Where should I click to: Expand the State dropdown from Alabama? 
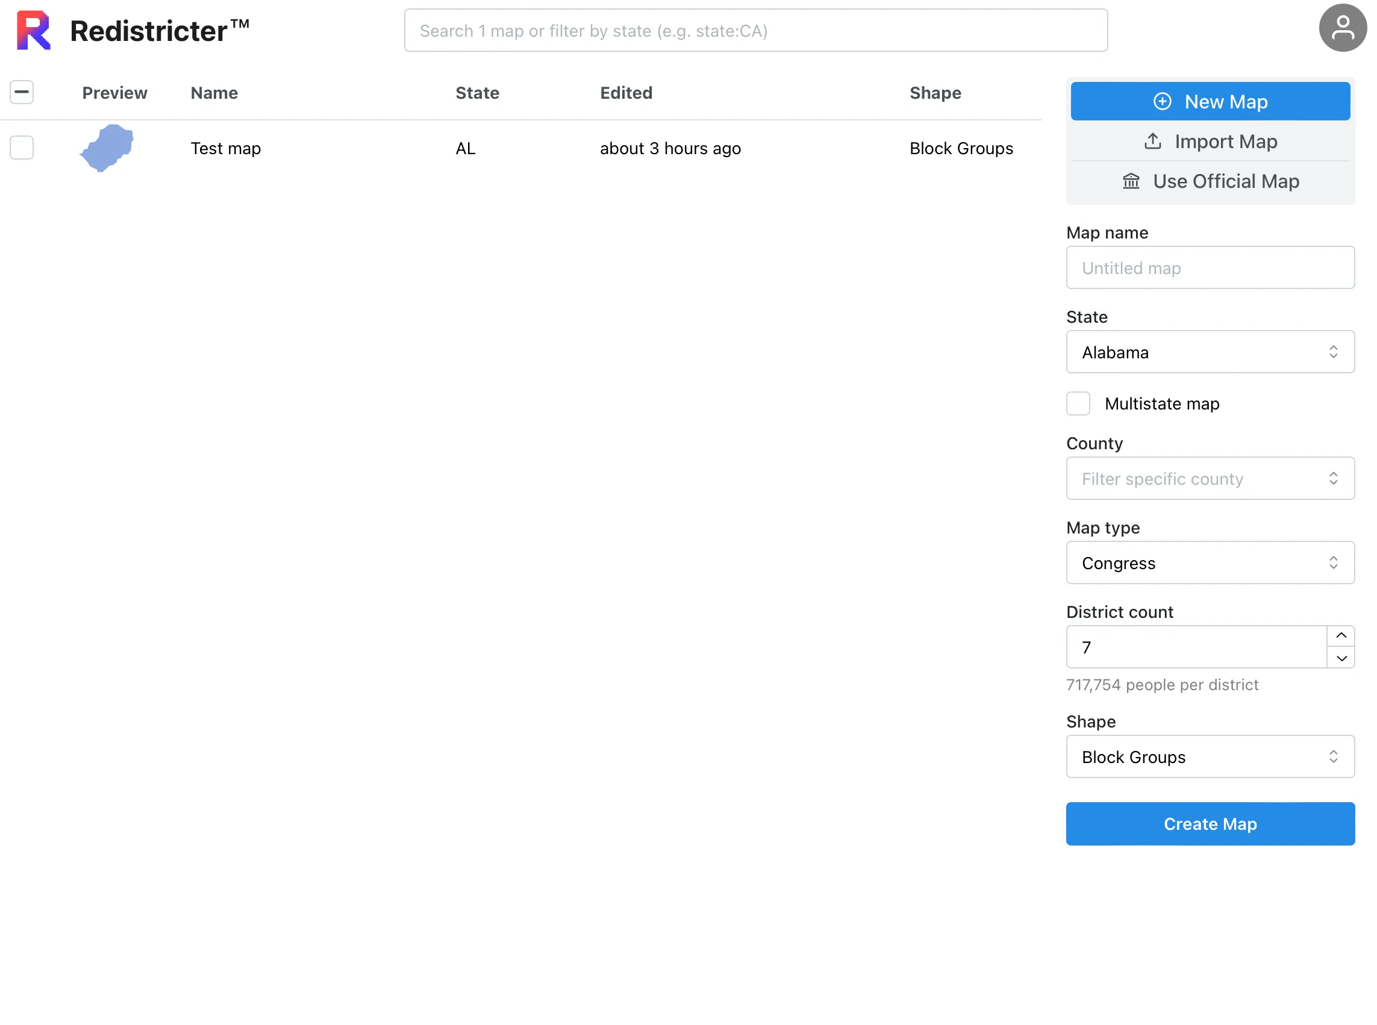click(x=1210, y=352)
